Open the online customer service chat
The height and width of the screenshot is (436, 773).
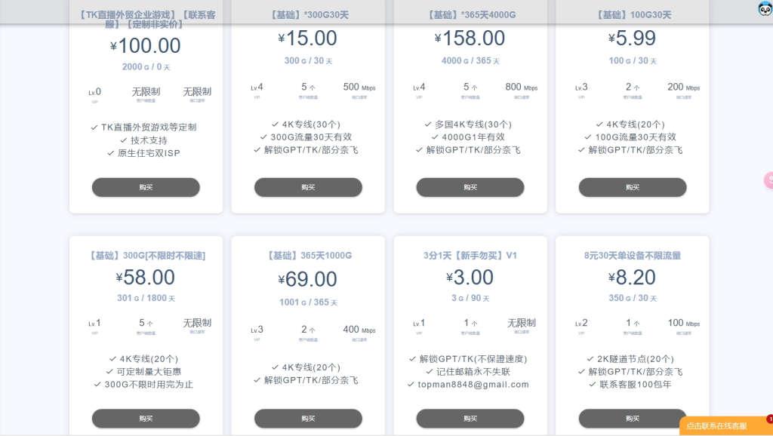[717, 426]
